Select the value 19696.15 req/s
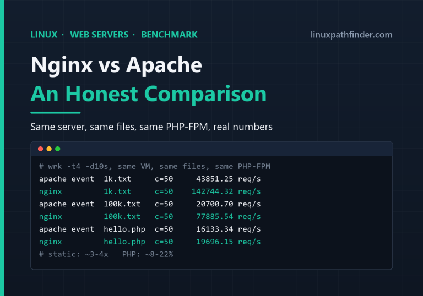Viewport: 423px width, 296px height. click(x=228, y=242)
